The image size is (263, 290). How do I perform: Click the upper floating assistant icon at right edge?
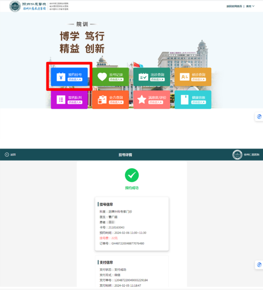point(259,117)
